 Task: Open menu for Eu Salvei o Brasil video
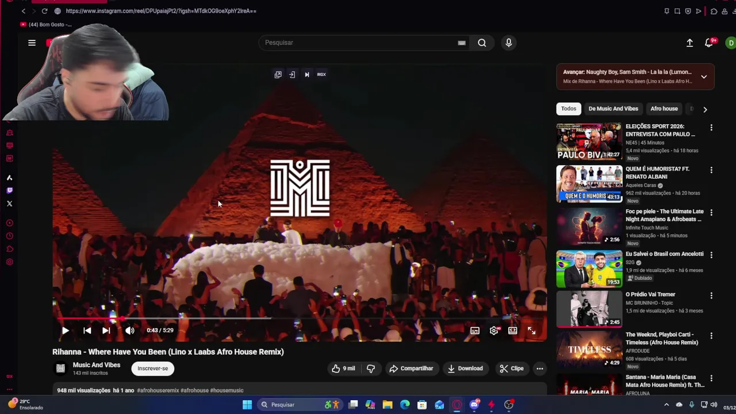point(711,255)
